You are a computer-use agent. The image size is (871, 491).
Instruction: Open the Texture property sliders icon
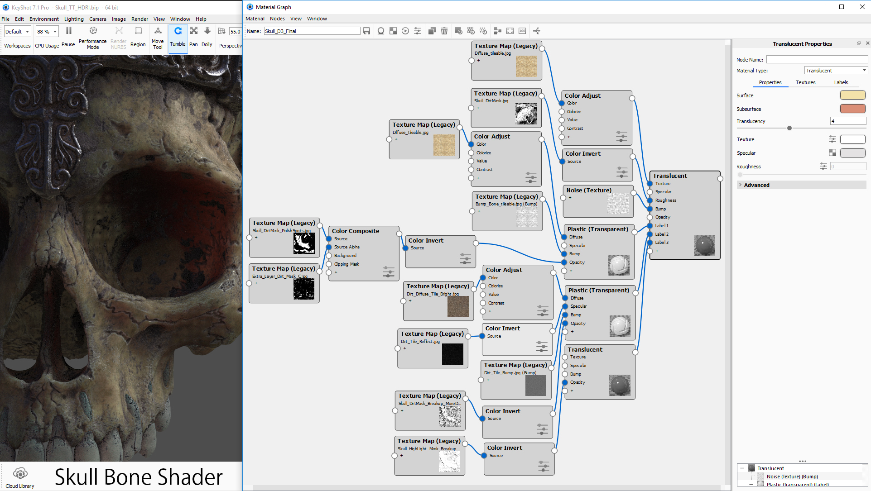point(833,139)
